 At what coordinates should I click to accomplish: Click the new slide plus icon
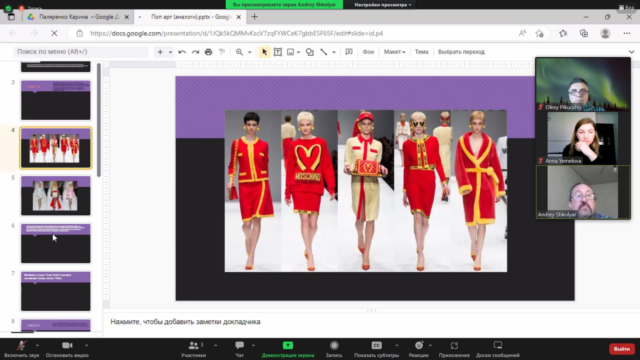coord(160,52)
